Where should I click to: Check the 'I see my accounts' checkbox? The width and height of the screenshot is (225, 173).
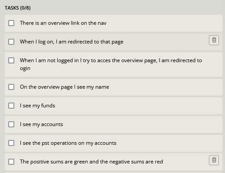[11, 124]
